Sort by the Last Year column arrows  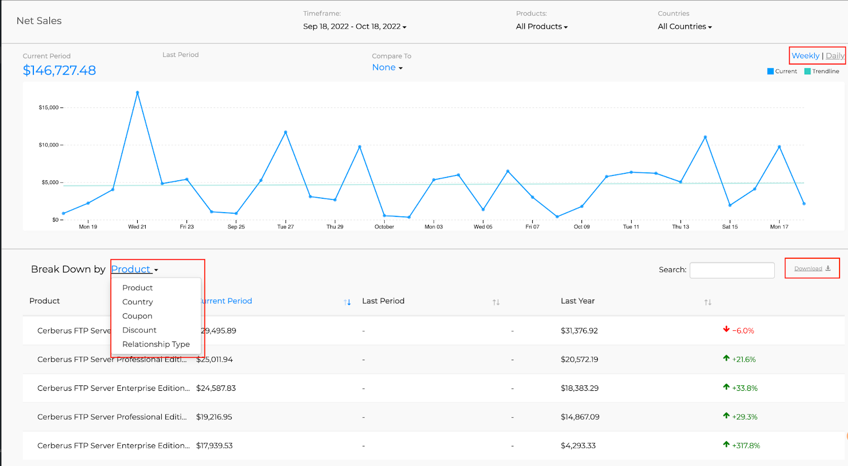point(708,302)
